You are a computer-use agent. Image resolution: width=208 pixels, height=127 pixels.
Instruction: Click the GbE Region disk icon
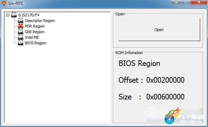[x=21, y=32]
